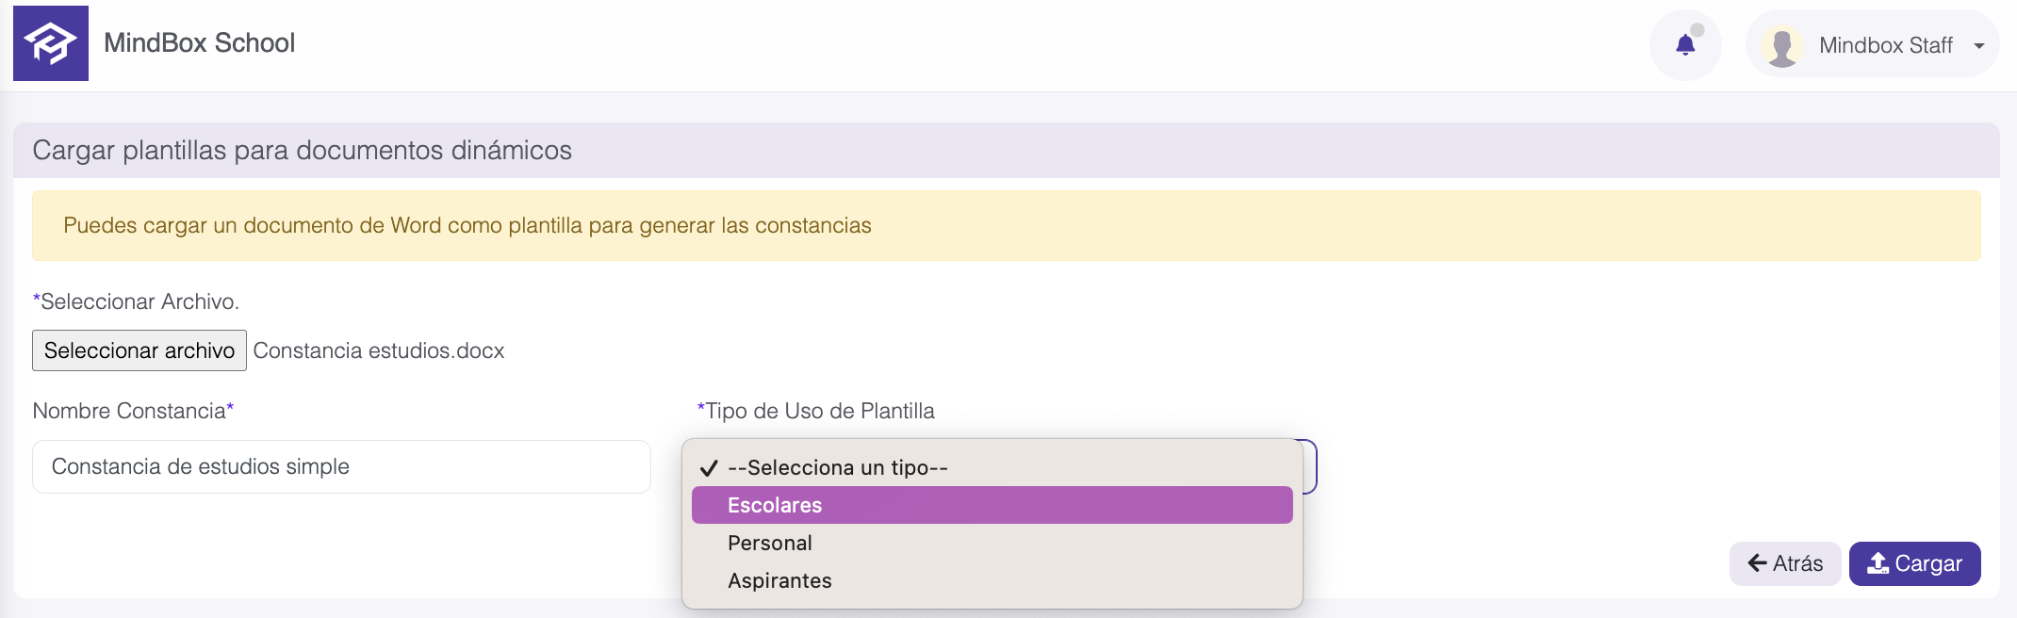
Task: Click the Constancia estudios.docx file name
Action: pos(379,350)
